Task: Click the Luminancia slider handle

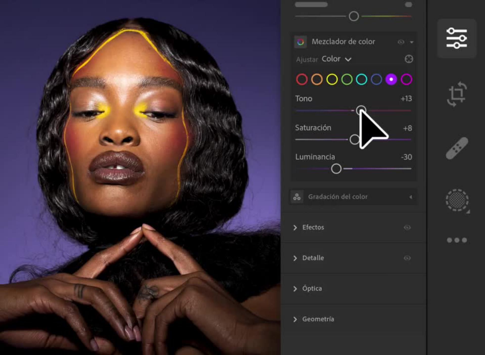Action: coord(336,169)
